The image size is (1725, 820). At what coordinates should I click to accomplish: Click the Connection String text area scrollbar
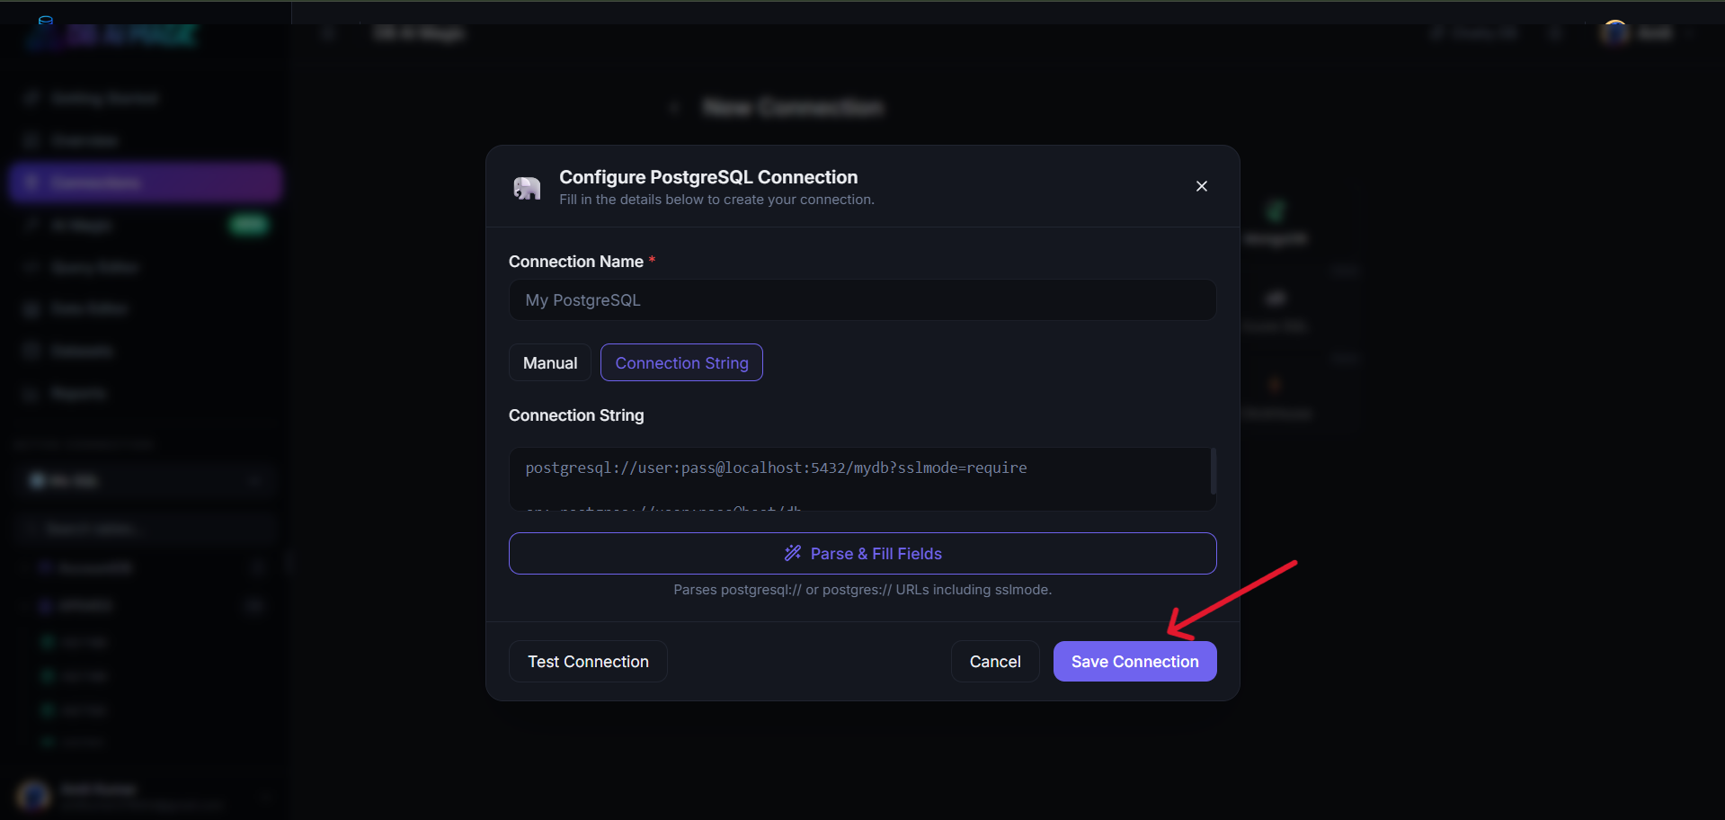point(1213,471)
